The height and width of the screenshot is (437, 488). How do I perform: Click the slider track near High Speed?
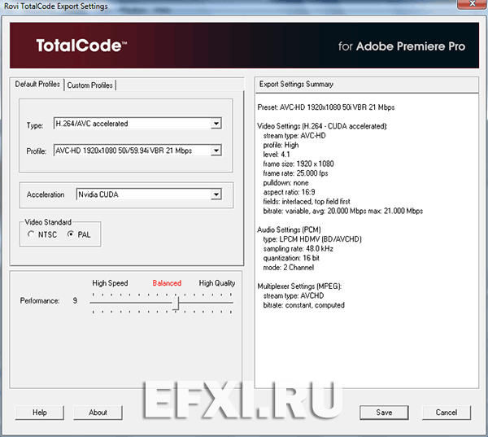tap(102, 303)
